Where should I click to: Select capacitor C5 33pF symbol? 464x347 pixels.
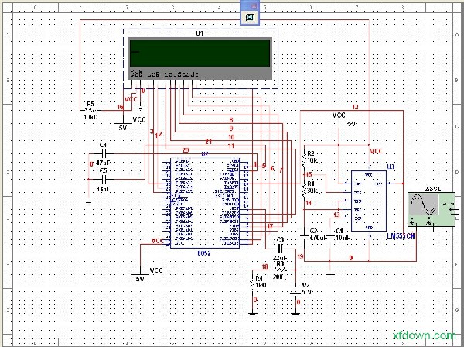103,179
